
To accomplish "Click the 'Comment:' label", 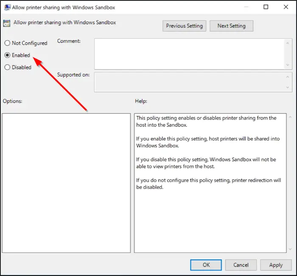I will click(x=69, y=41).
